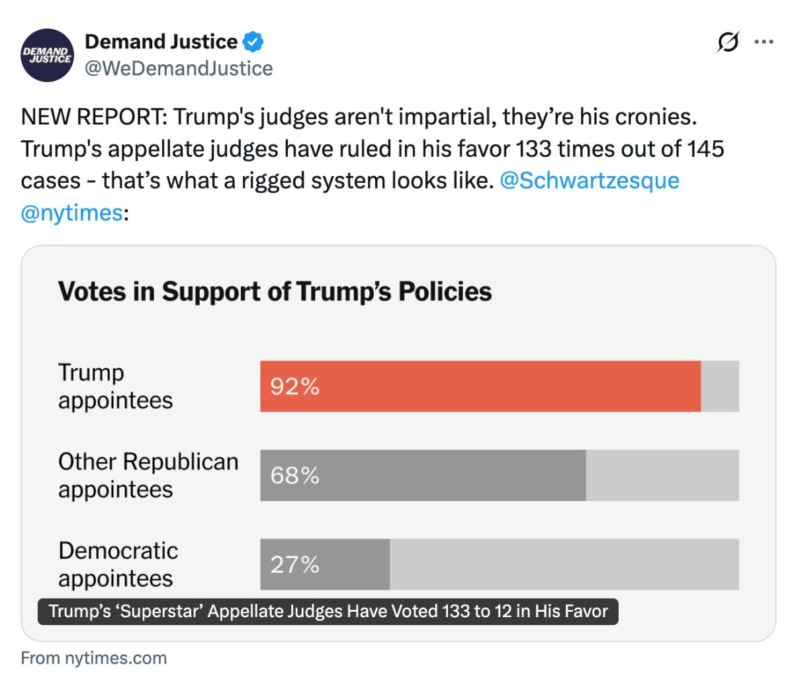This screenshot has height=684, width=794.
Task: Click the dark caption banner on the chart
Action: click(329, 612)
